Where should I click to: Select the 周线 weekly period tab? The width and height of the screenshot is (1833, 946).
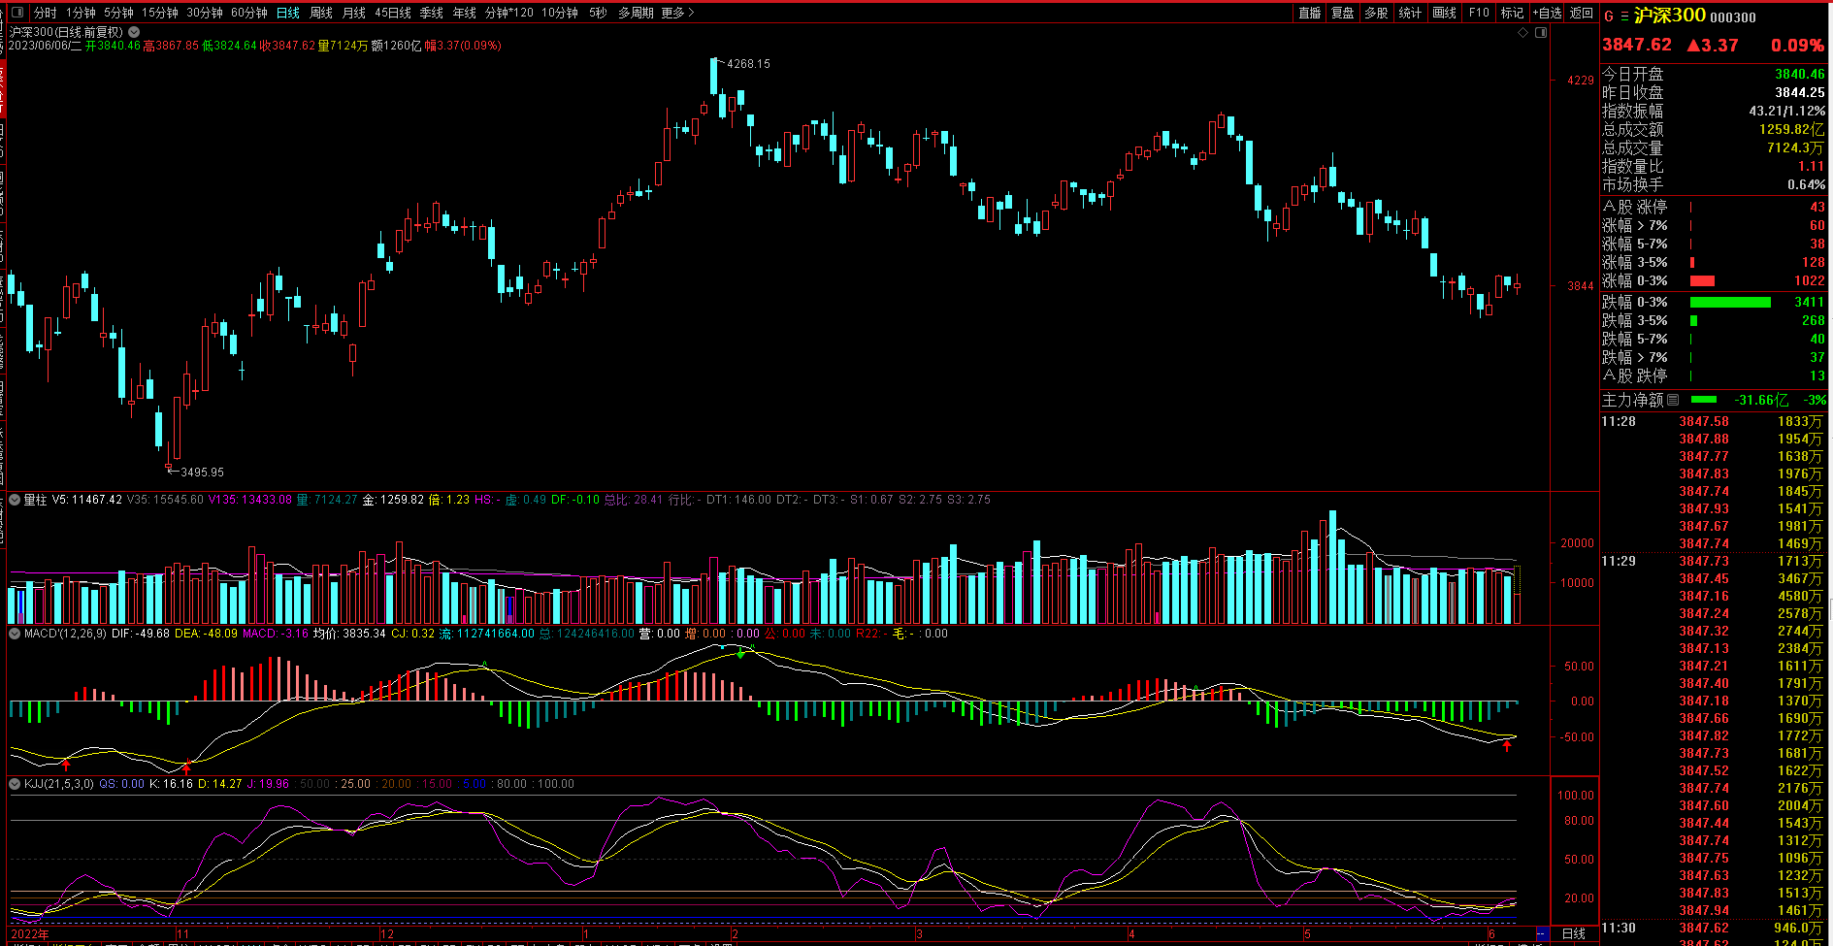pyautogui.click(x=321, y=14)
